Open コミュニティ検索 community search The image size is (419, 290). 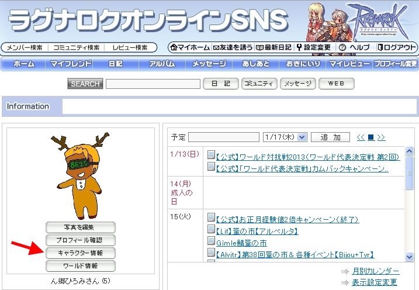click(76, 47)
